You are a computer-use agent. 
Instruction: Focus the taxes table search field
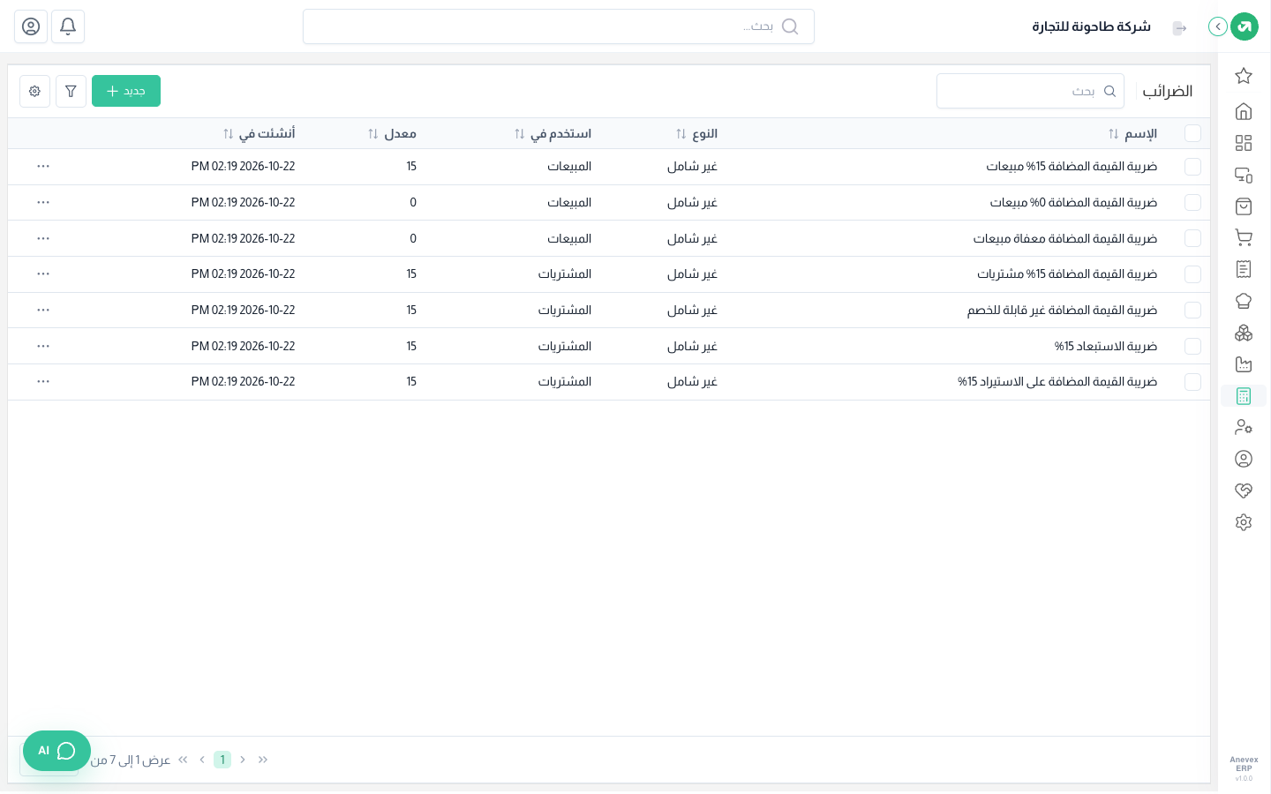tap(1030, 91)
